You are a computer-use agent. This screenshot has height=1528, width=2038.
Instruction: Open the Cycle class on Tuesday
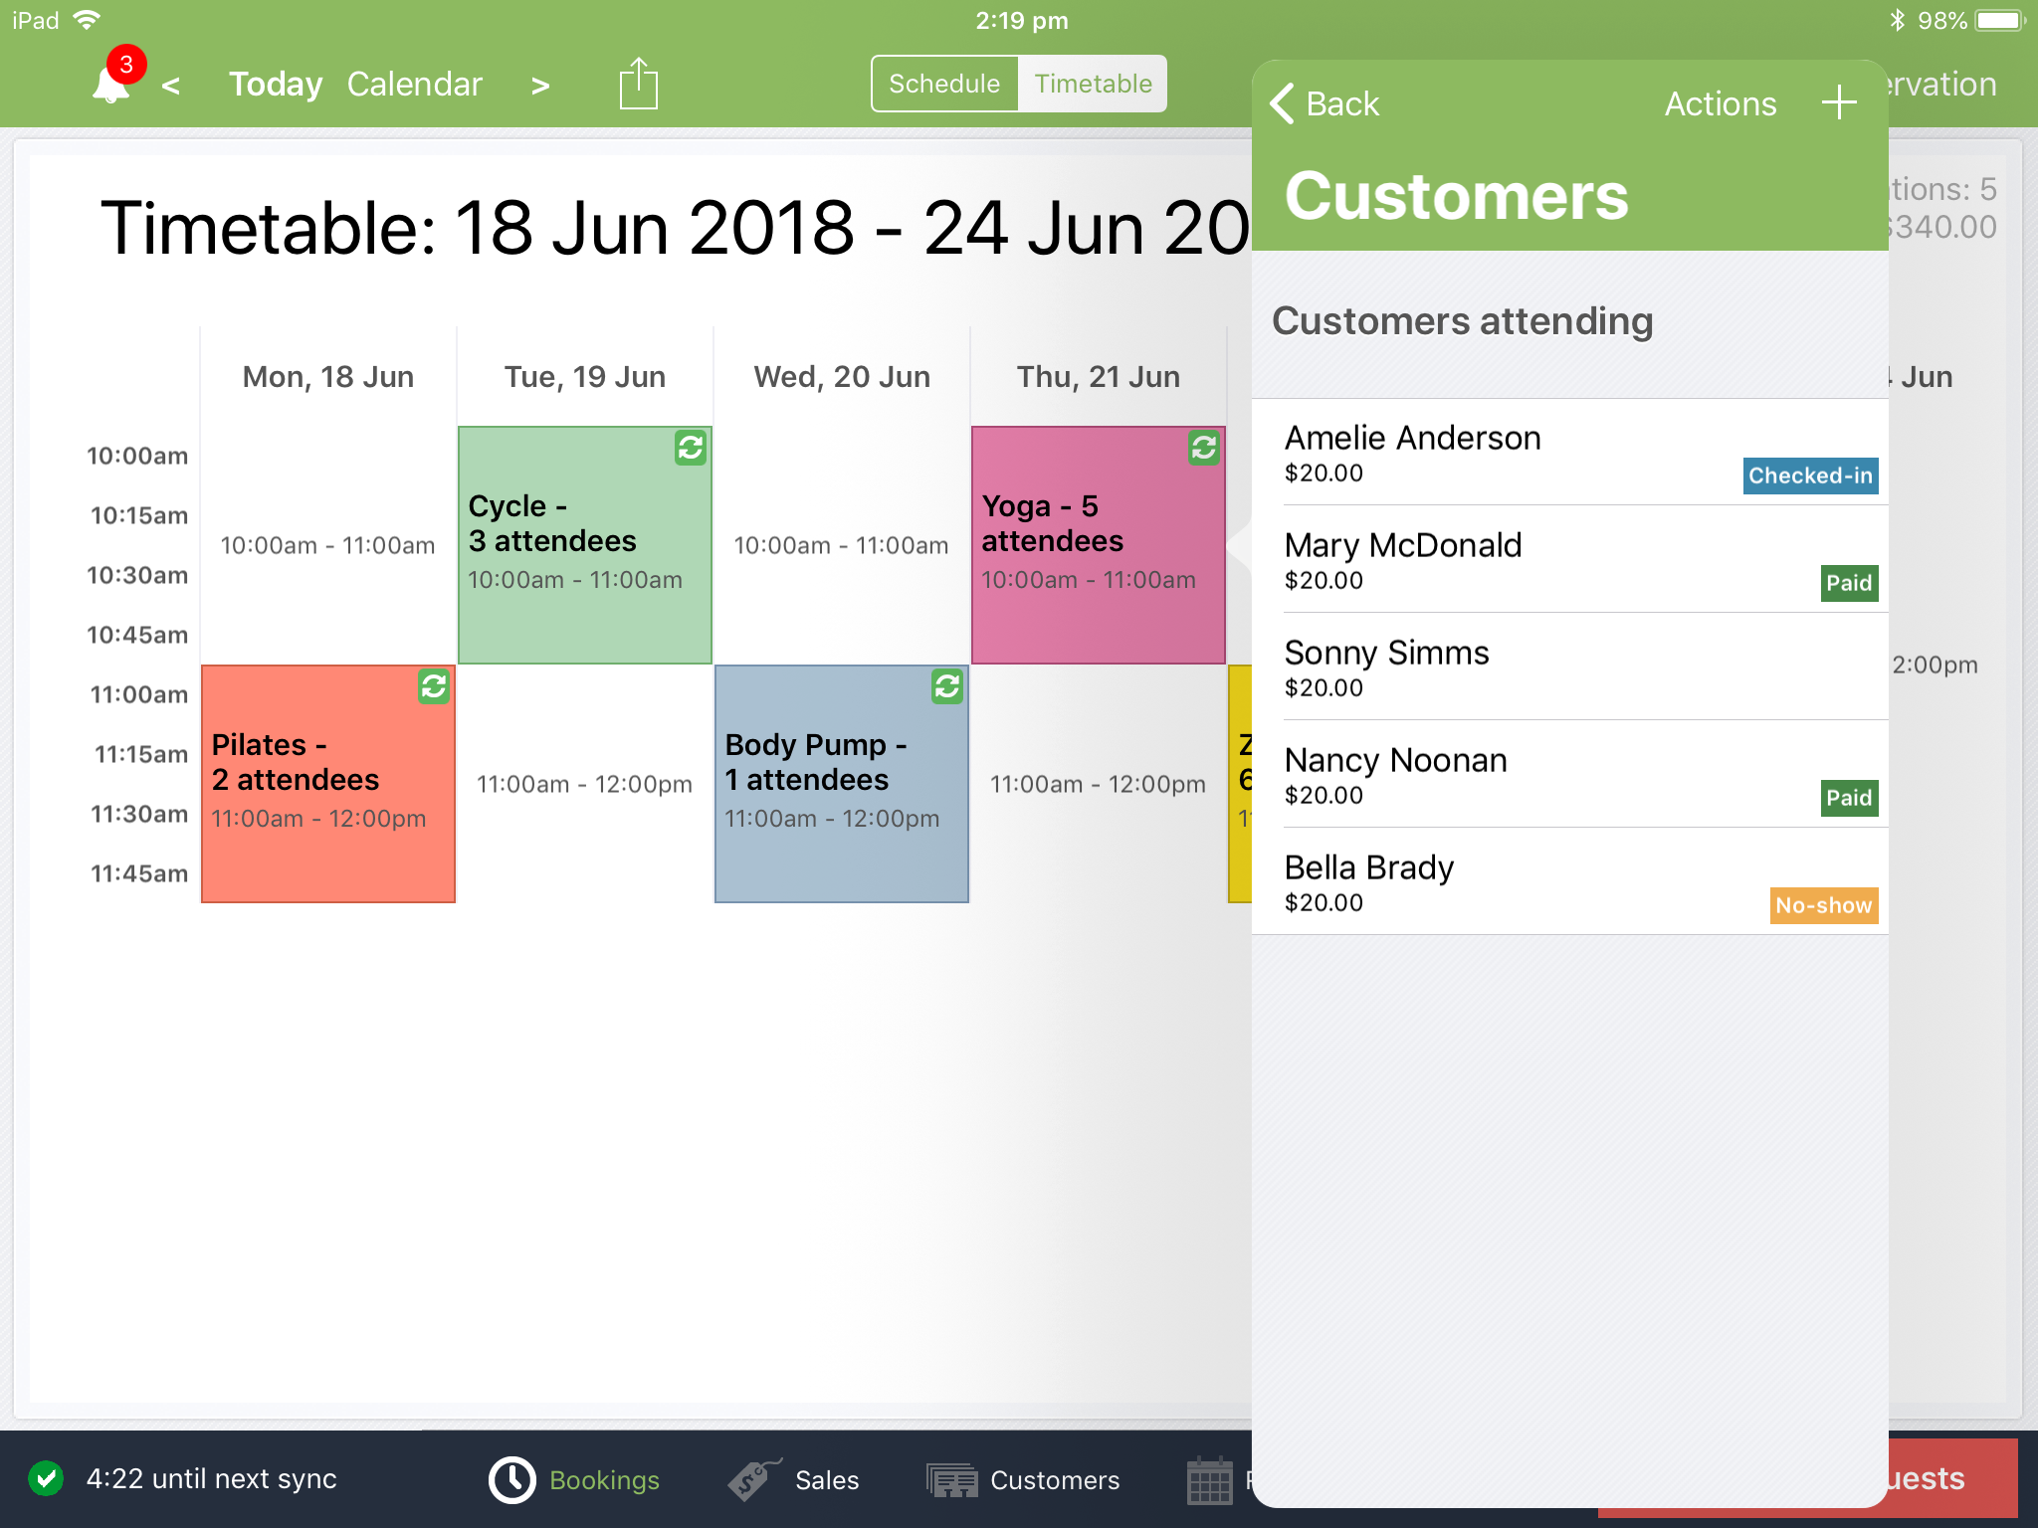(x=585, y=545)
